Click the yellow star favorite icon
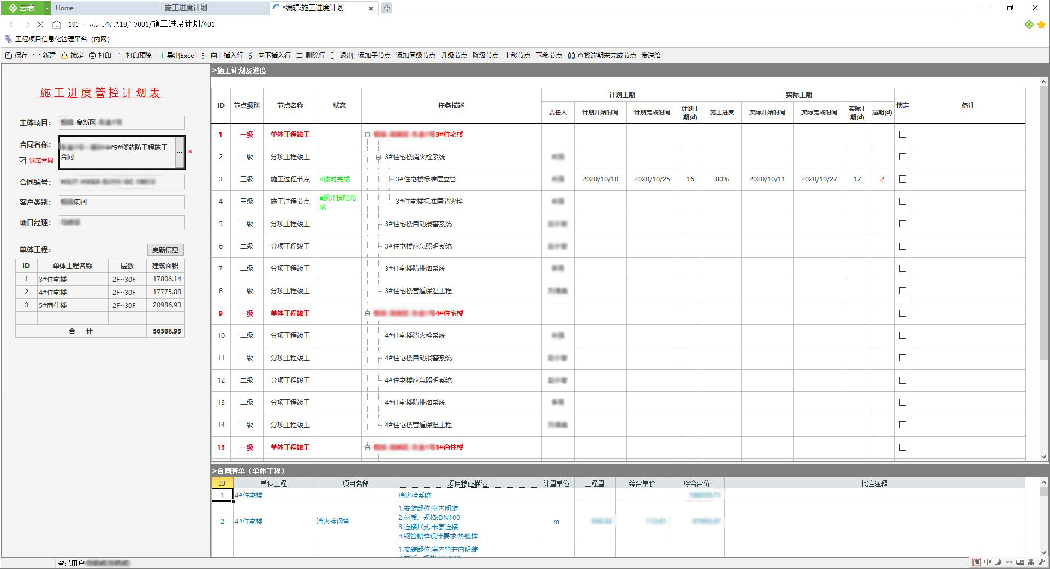The height and width of the screenshot is (569, 1050). click(x=1041, y=25)
